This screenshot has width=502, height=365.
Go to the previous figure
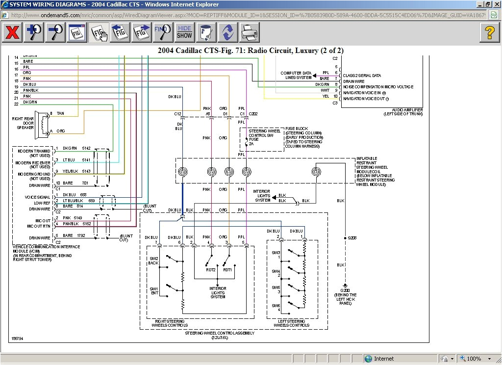pos(120,33)
